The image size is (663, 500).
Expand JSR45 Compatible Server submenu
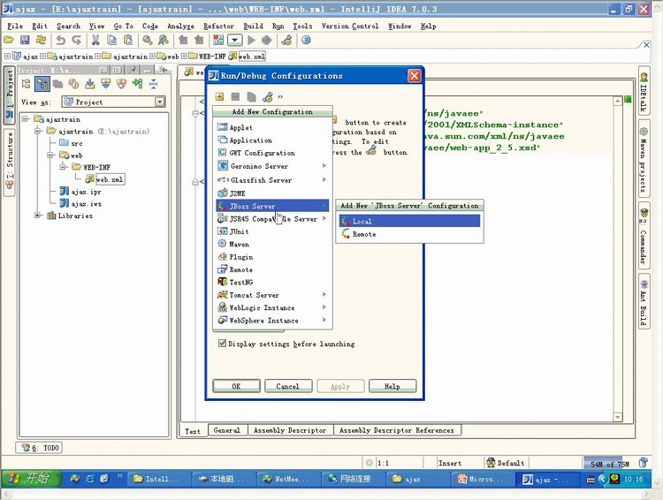(272, 218)
